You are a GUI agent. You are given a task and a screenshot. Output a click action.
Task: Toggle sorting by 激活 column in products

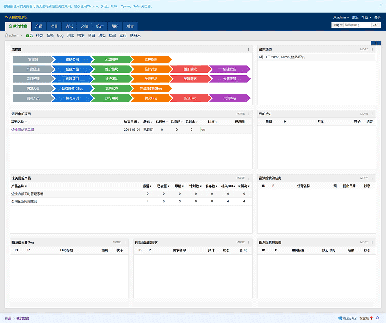(147, 186)
